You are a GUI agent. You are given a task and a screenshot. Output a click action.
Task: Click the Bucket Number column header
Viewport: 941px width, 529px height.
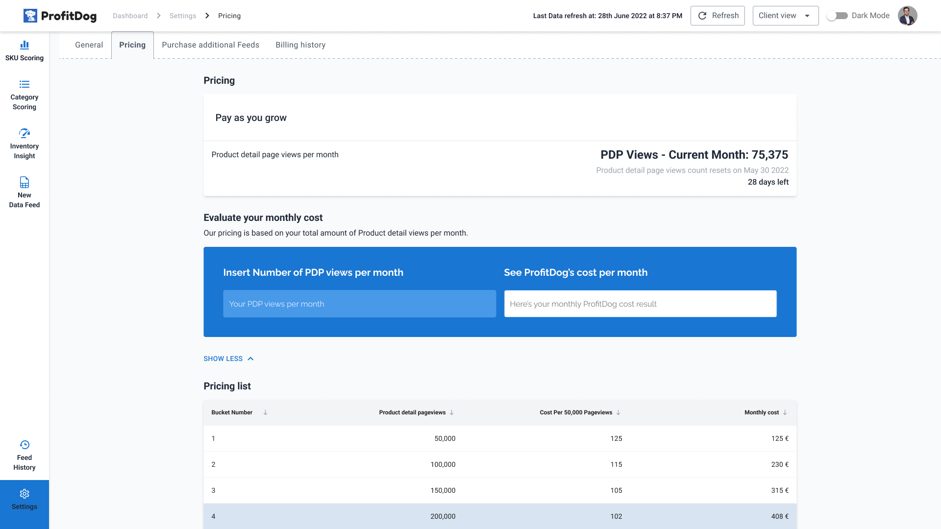[x=232, y=412]
